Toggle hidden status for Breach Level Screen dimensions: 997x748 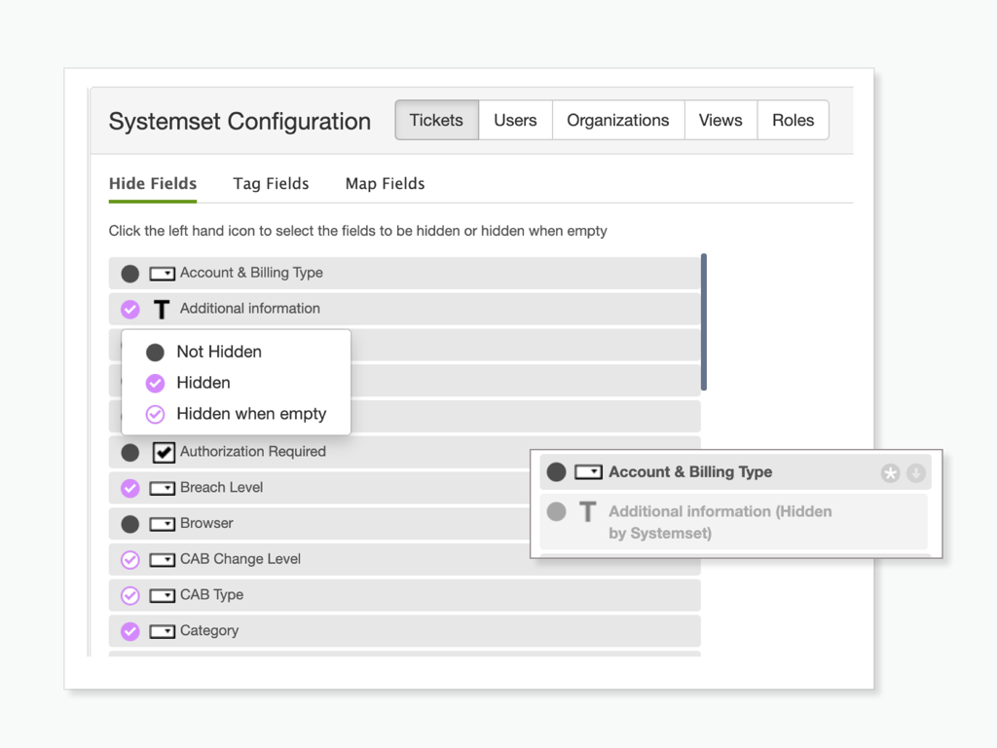click(x=129, y=488)
